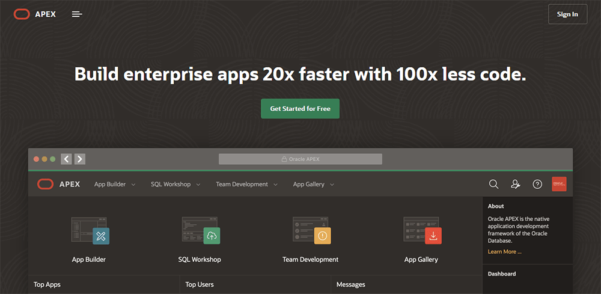Click the Messages heading
Image resolution: width=601 pixels, height=294 pixels.
pyautogui.click(x=351, y=284)
